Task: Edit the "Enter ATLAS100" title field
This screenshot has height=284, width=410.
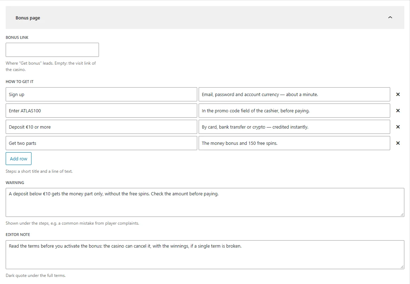Action: point(101,111)
